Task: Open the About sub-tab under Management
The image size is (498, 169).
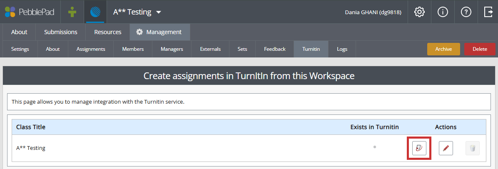Action: coord(53,49)
